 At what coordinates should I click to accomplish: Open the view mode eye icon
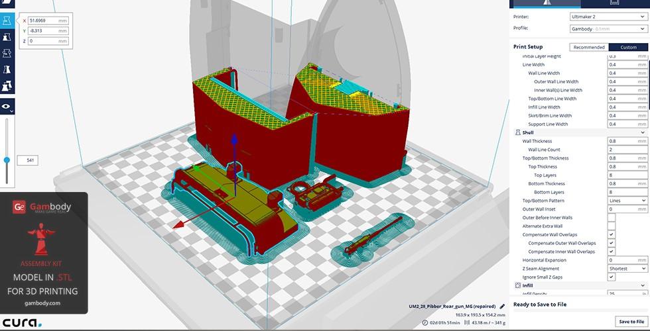7,106
